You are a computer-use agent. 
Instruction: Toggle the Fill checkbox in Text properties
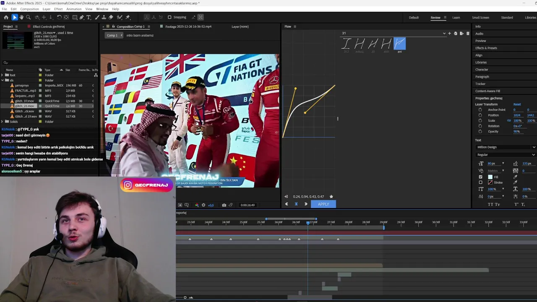pyautogui.click(x=481, y=177)
